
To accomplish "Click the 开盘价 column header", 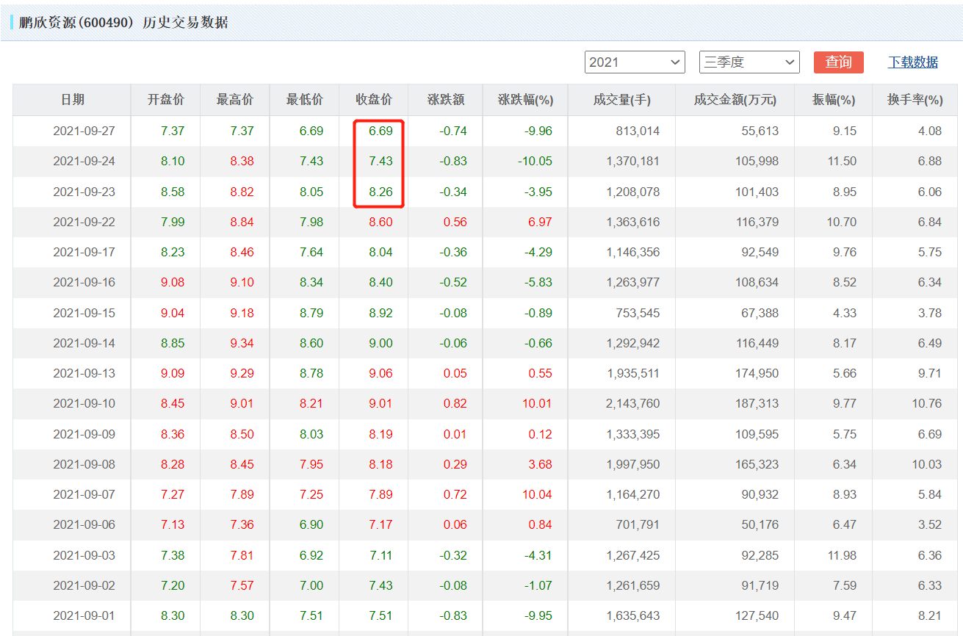I will coord(165,100).
